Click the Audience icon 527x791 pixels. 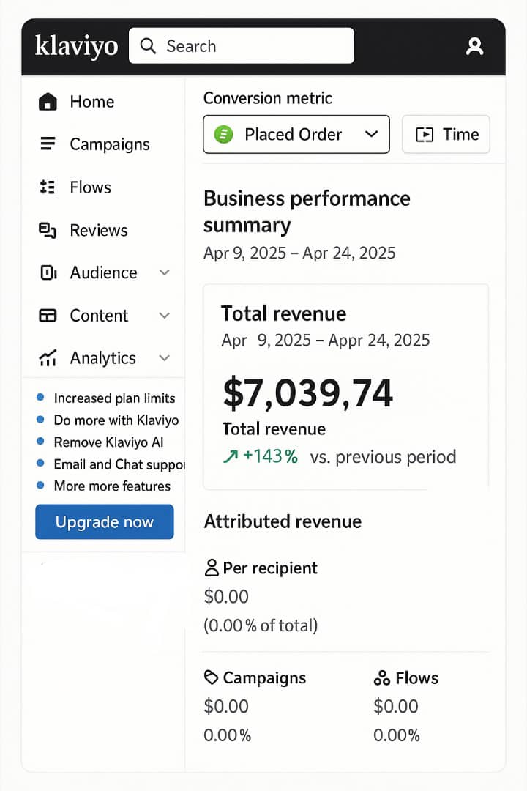(x=48, y=273)
